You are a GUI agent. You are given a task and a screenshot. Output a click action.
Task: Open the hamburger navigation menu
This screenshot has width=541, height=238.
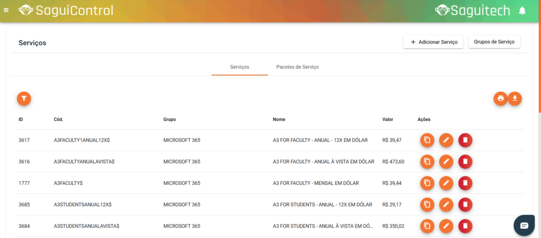click(6, 11)
